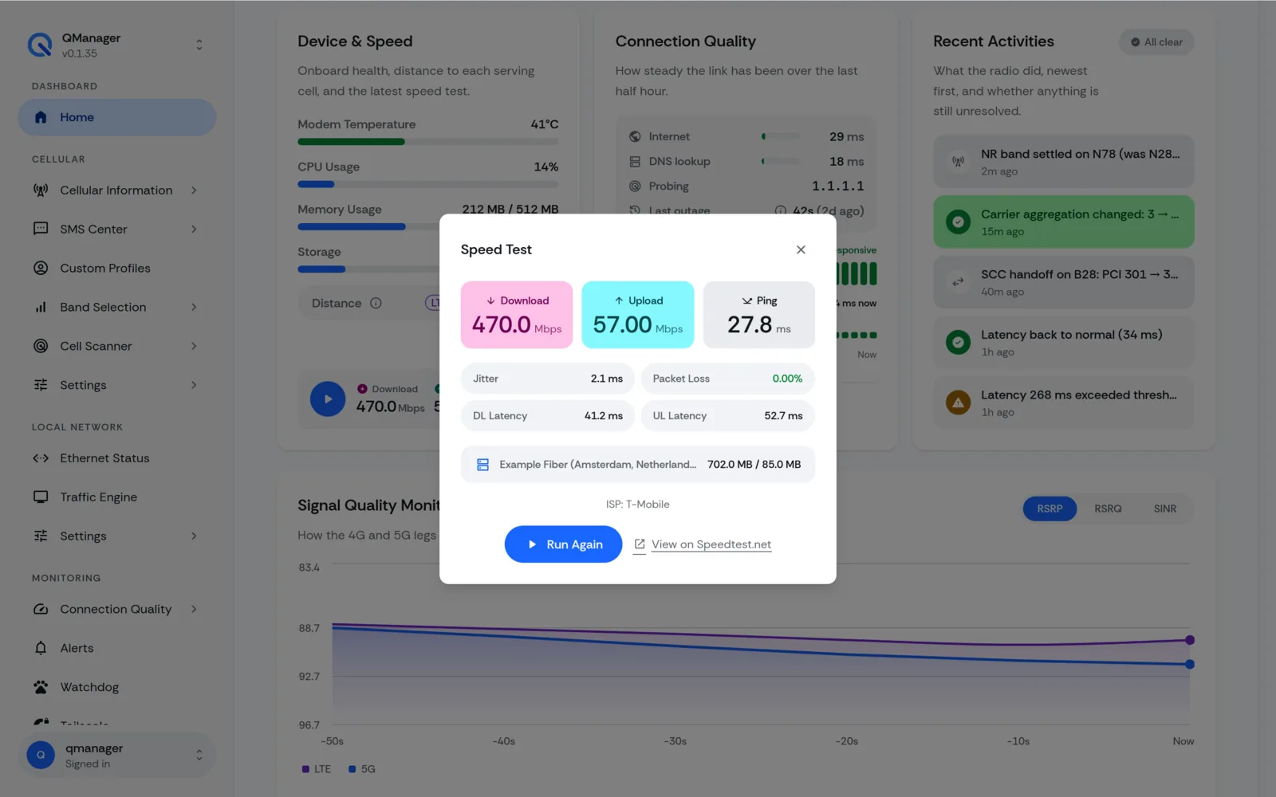Click the Traffic Engine monitor icon
Screen dimensions: 1276x797
(41, 497)
